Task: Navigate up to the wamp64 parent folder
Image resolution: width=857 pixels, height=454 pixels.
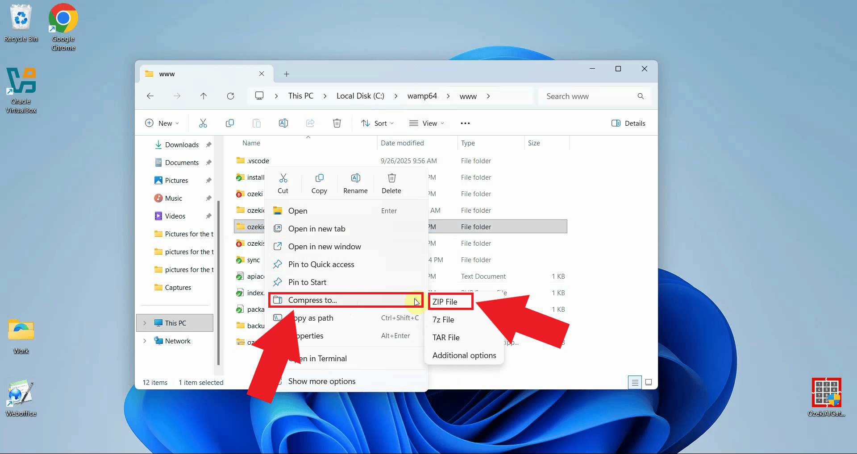Action: click(204, 96)
